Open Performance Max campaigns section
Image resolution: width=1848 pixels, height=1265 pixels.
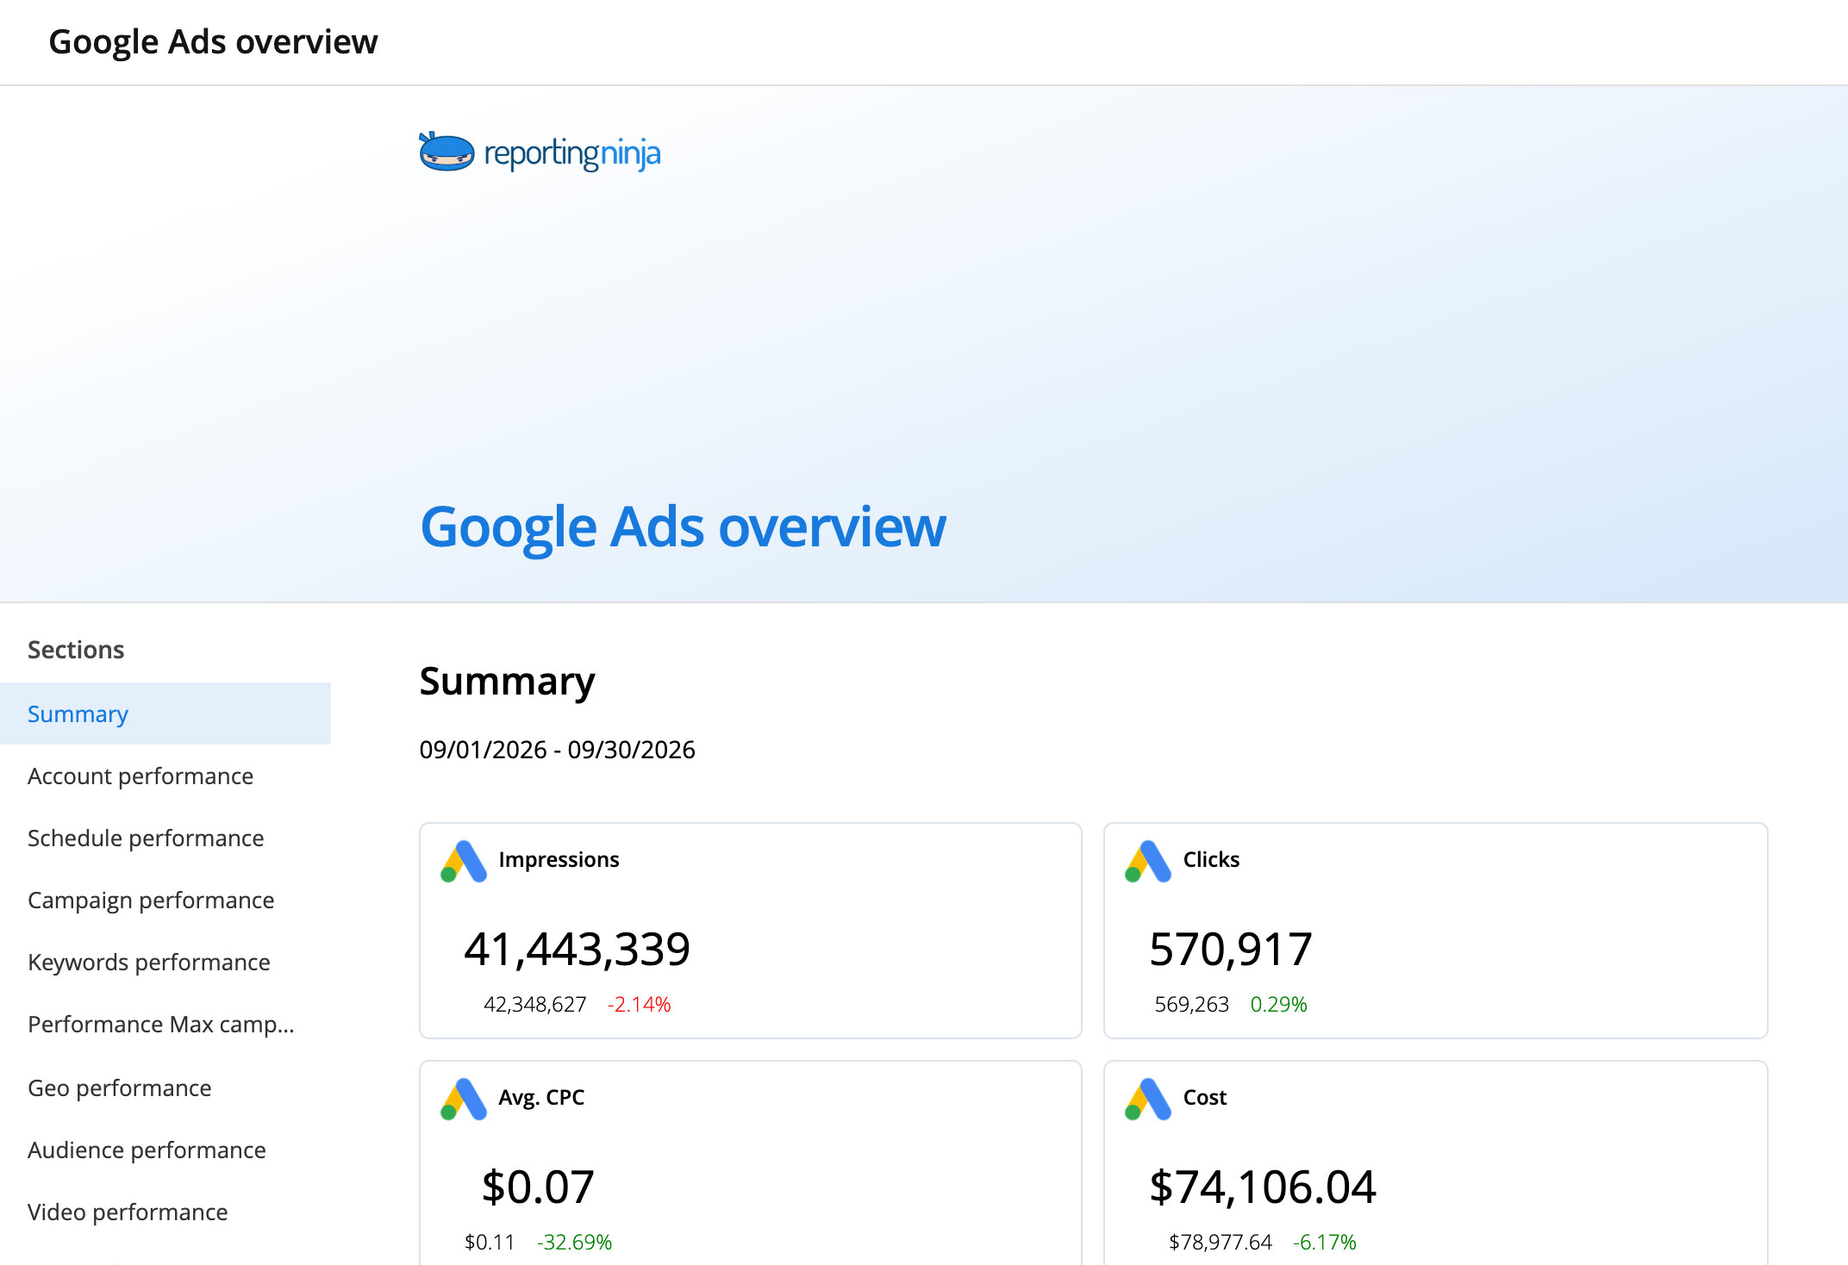point(165,1024)
